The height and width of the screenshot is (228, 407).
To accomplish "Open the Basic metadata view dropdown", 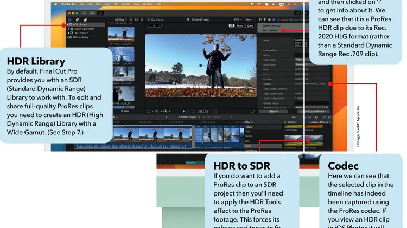I will tap(274, 112).
